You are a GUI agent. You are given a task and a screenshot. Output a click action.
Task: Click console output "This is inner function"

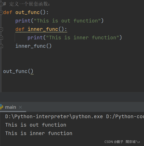[x=39, y=133]
